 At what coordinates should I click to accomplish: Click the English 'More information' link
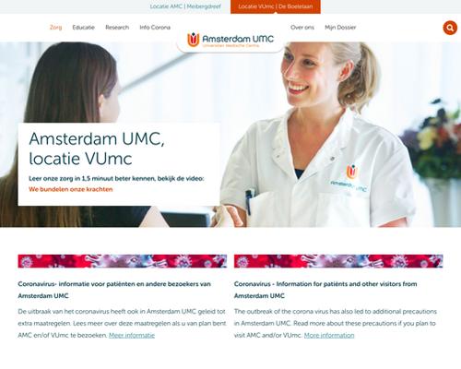329,335
